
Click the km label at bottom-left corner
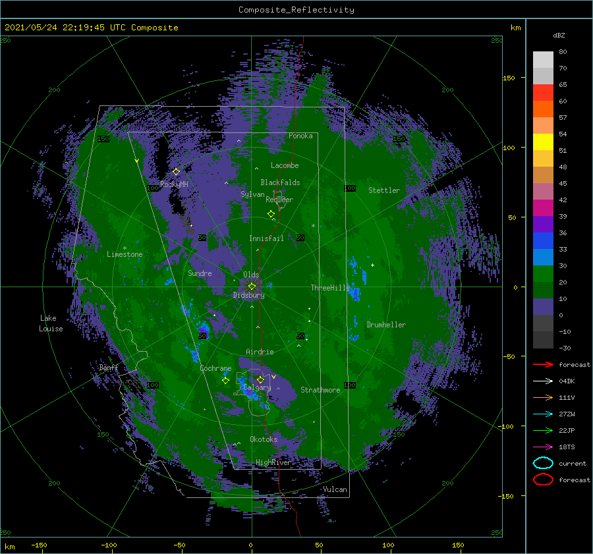pos(10,547)
